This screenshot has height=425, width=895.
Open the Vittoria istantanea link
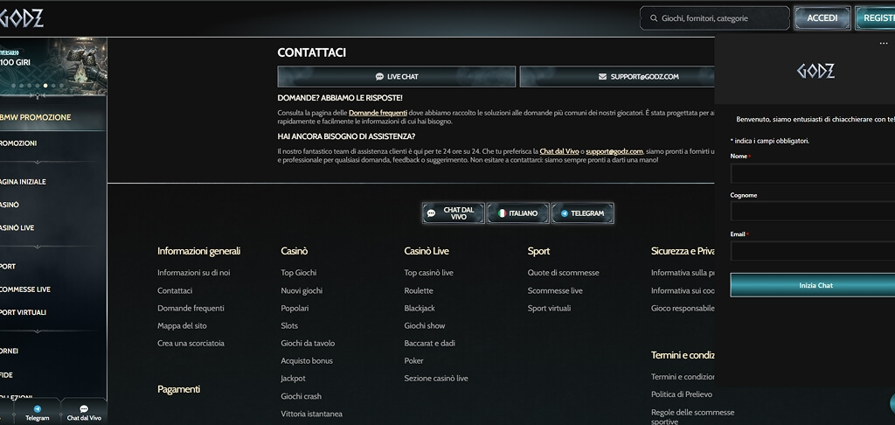[x=312, y=414]
